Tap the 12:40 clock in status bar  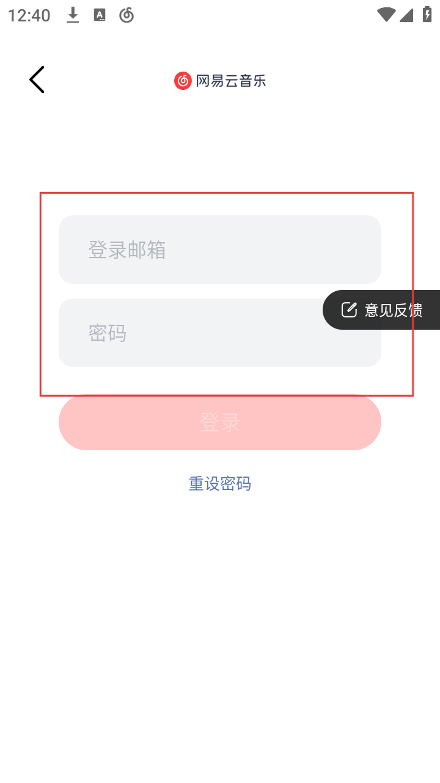pyautogui.click(x=29, y=15)
